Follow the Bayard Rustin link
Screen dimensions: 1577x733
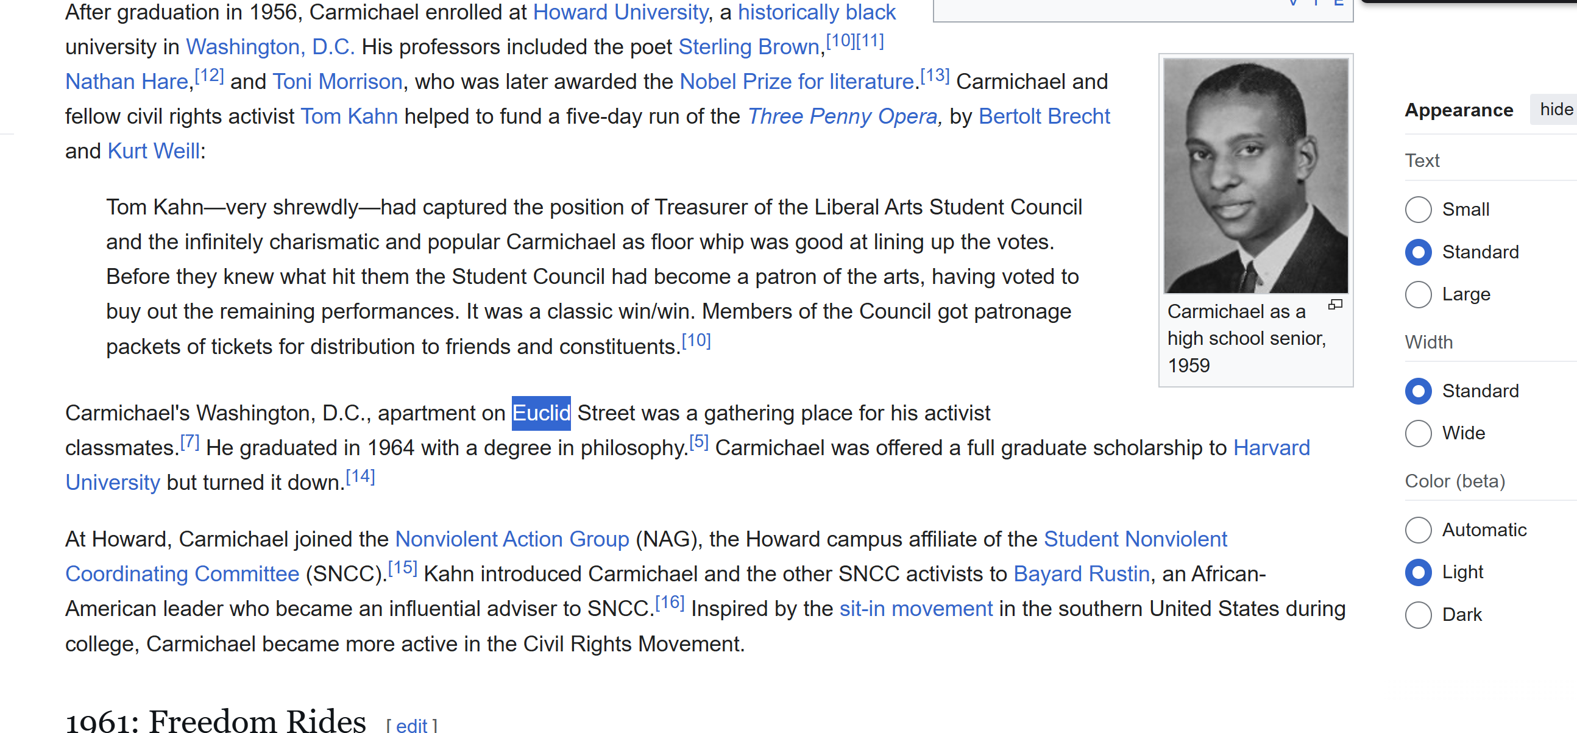click(1081, 575)
